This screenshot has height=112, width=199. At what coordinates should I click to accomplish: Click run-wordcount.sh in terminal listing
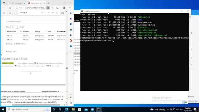pyautogui.click(x=147, y=30)
